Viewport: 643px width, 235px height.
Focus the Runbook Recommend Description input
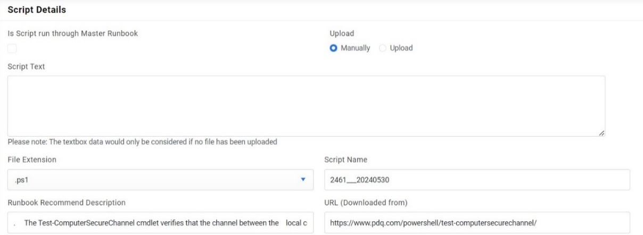(x=160, y=222)
